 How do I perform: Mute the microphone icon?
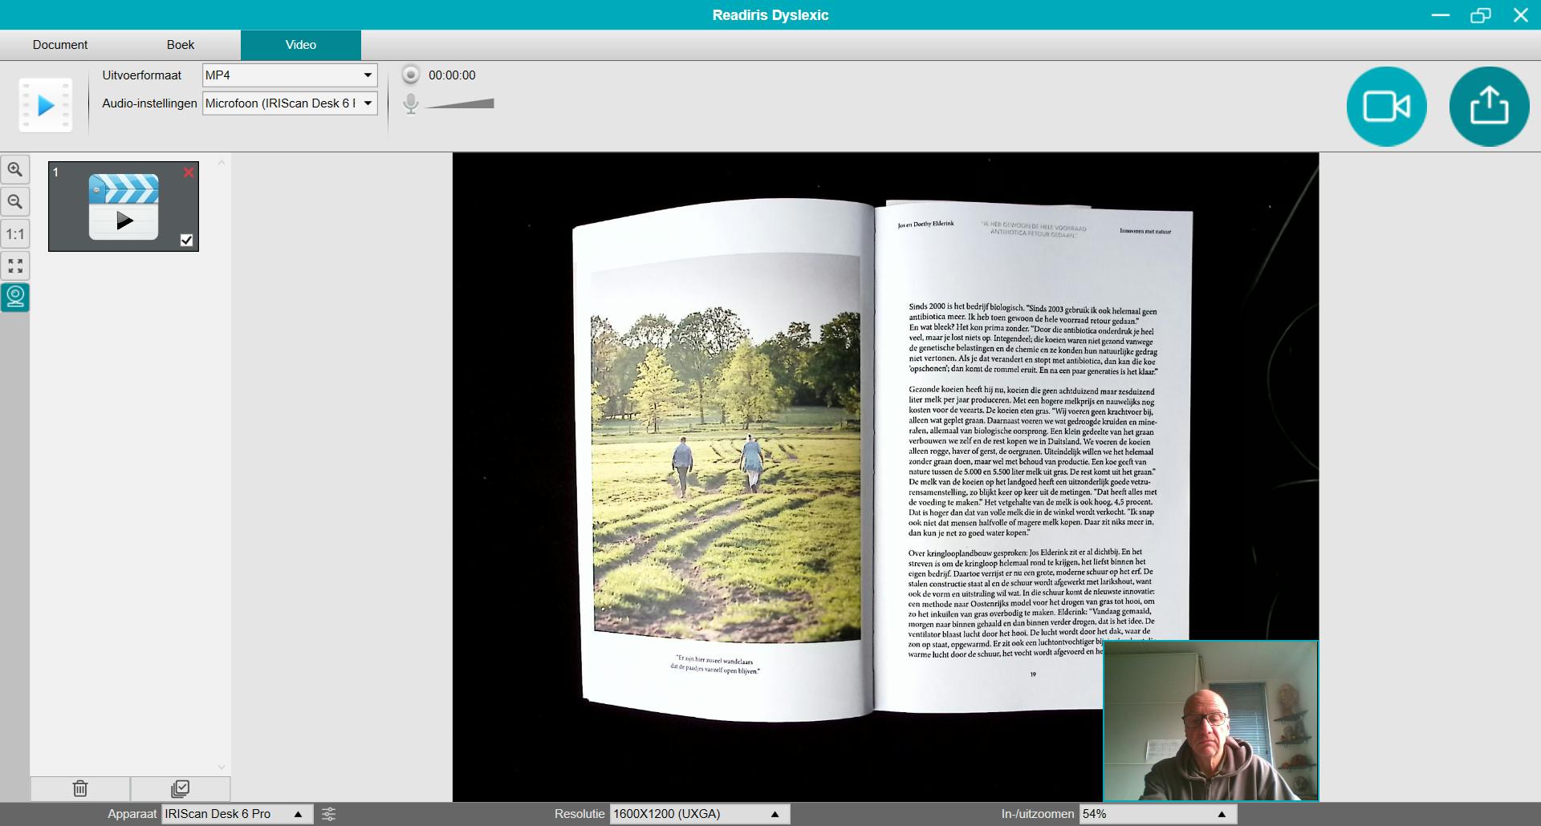coord(410,103)
